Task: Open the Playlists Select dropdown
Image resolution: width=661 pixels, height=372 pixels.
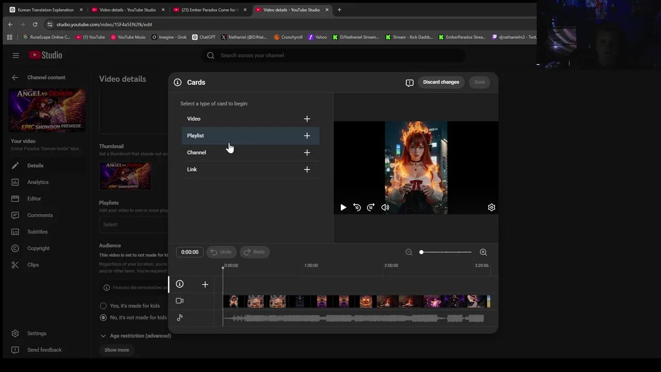Action: [134, 225]
